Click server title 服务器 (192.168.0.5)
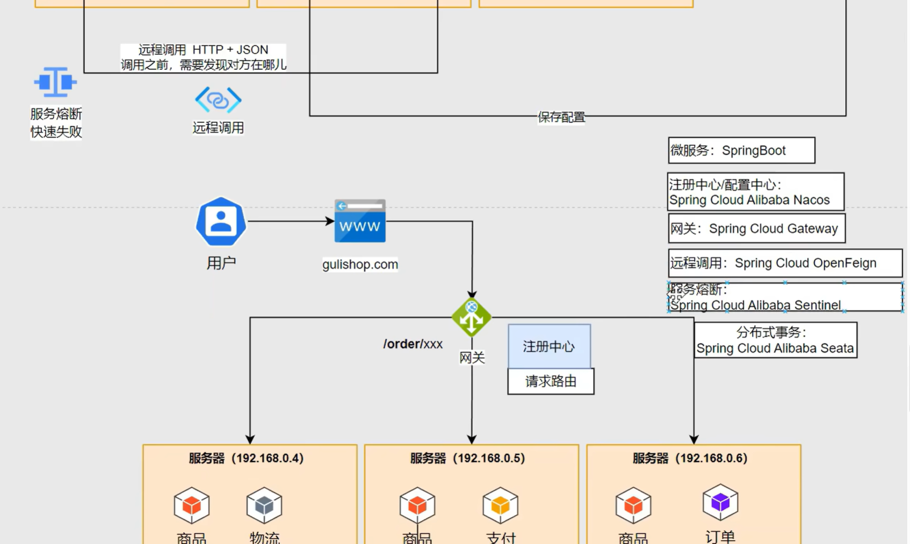Image resolution: width=910 pixels, height=544 pixels. (467, 458)
